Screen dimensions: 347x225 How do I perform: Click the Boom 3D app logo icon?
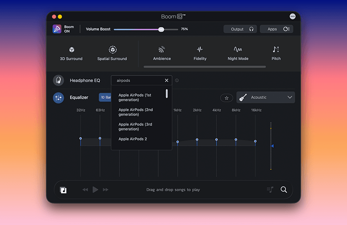coord(173,16)
